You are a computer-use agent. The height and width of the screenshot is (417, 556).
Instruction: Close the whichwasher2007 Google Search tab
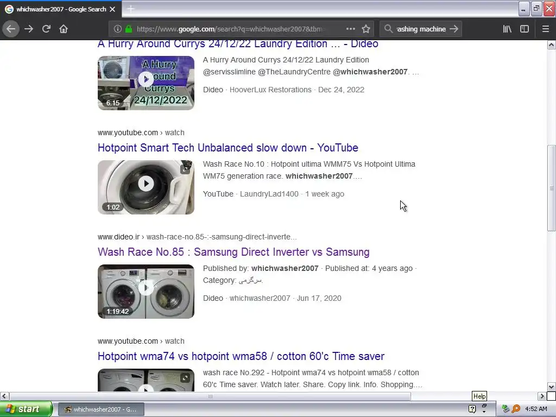[x=112, y=9]
